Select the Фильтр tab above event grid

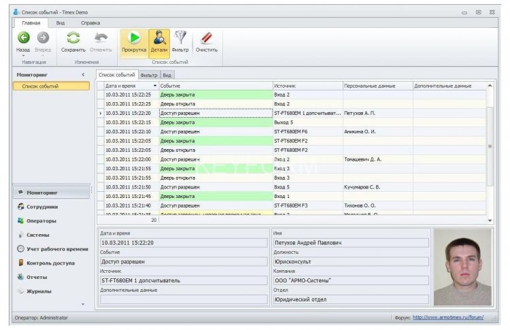pos(149,74)
